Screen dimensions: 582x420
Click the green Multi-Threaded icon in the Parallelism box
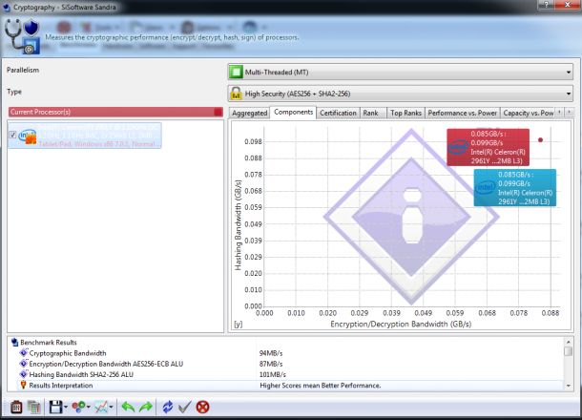coord(236,72)
